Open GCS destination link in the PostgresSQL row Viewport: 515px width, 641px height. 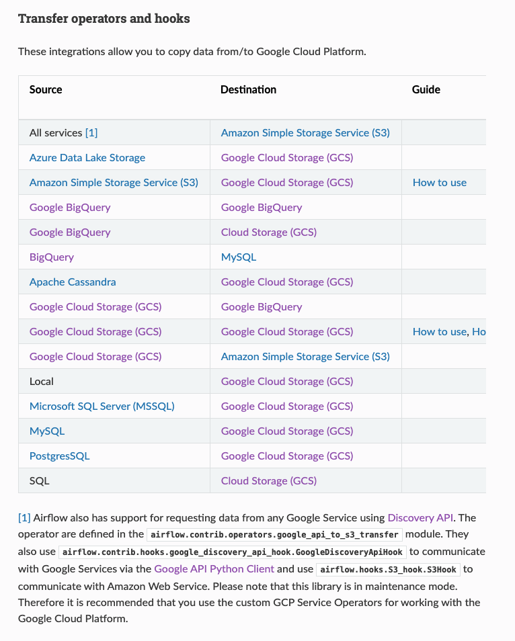point(287,456)
